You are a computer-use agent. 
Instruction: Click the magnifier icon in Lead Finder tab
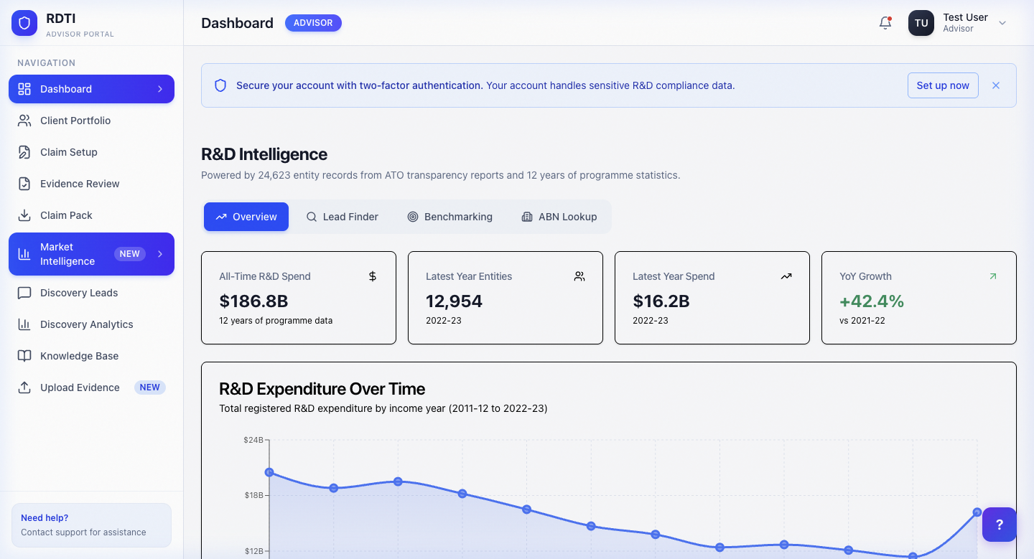(312, 217)
